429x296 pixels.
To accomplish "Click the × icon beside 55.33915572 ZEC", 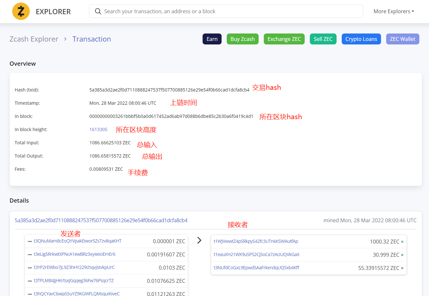I will click(402, 268).
